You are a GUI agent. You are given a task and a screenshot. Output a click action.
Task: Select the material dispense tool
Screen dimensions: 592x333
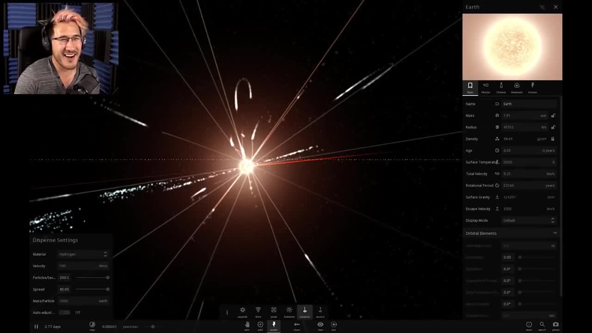[x=304, y=312]
